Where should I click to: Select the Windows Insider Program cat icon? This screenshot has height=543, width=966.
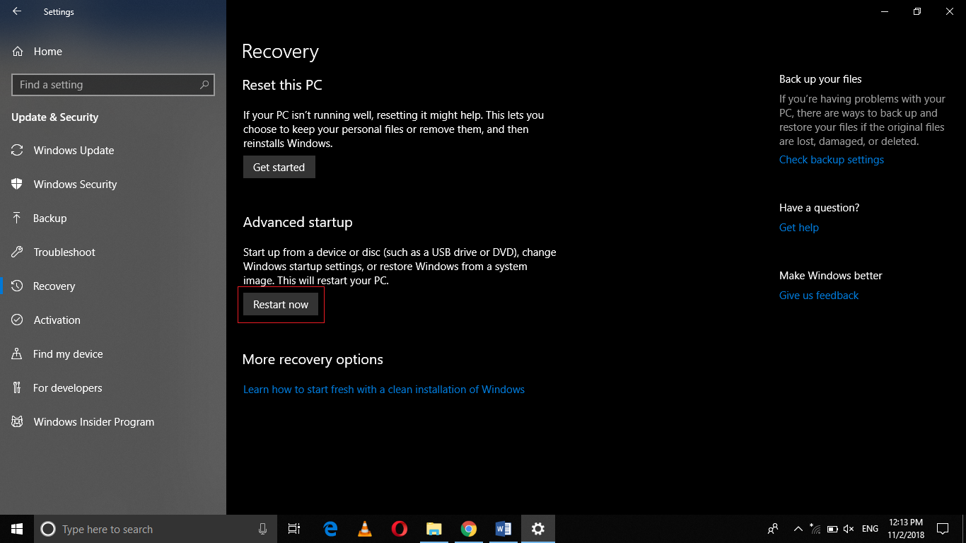[17, 421]
